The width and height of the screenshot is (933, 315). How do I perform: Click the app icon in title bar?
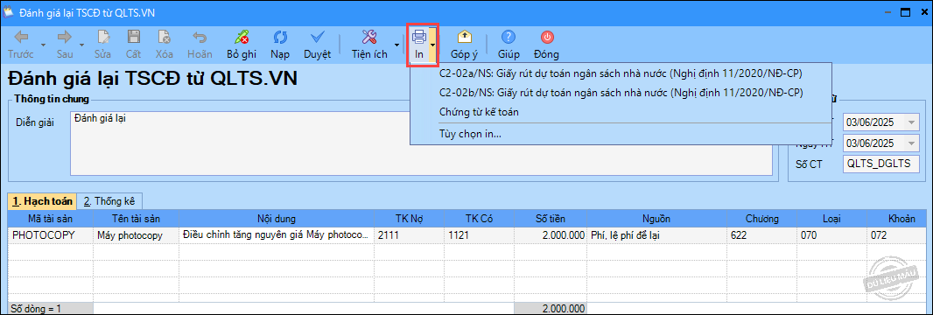point(9,11)
